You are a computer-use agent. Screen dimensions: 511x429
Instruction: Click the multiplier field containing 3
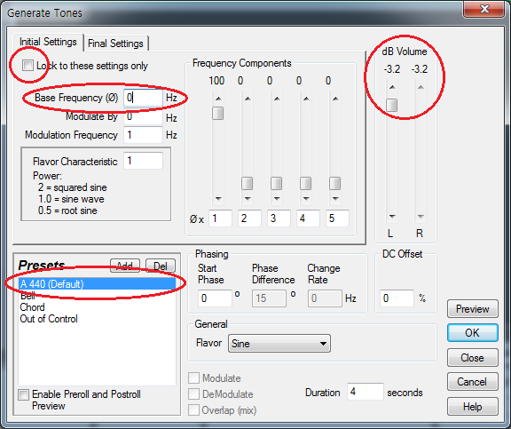(x=279, y=218)
